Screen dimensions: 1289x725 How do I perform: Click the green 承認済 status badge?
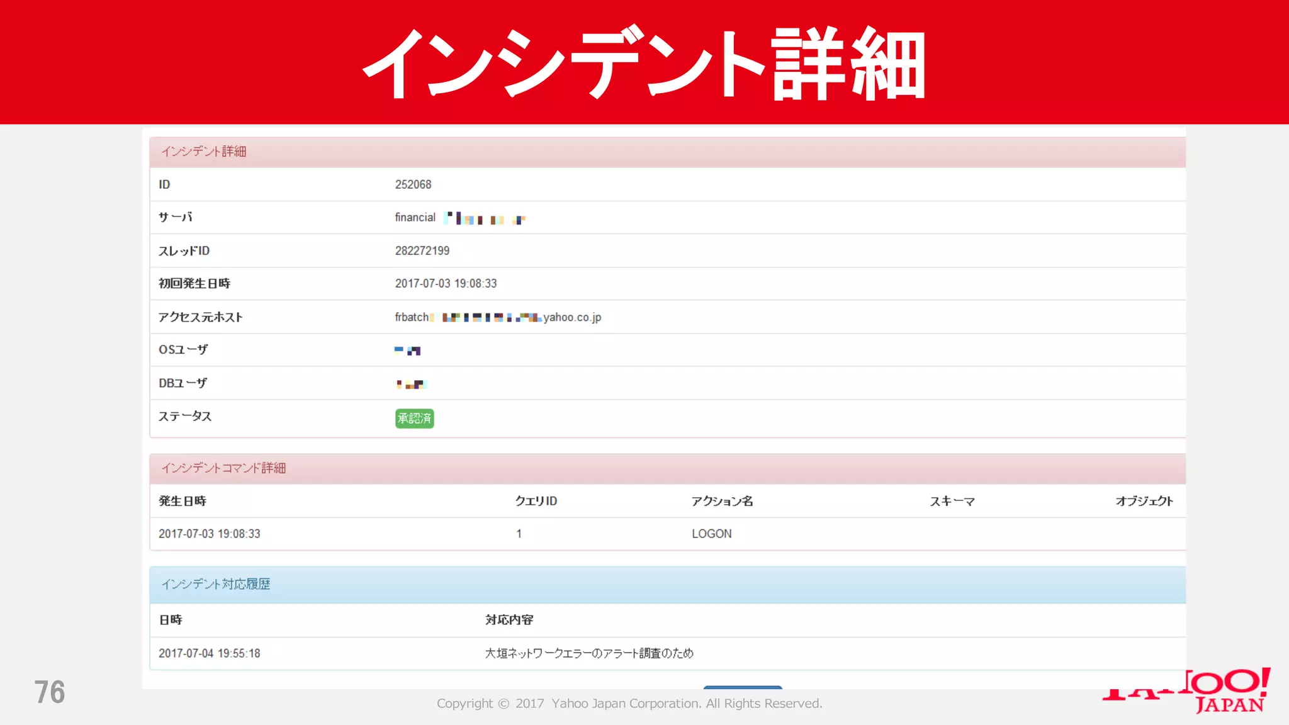(x=414, y=419)
